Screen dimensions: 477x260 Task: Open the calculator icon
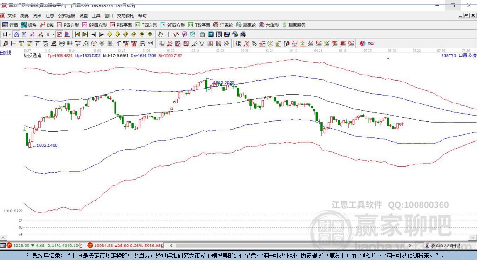[x=211, y=34]
